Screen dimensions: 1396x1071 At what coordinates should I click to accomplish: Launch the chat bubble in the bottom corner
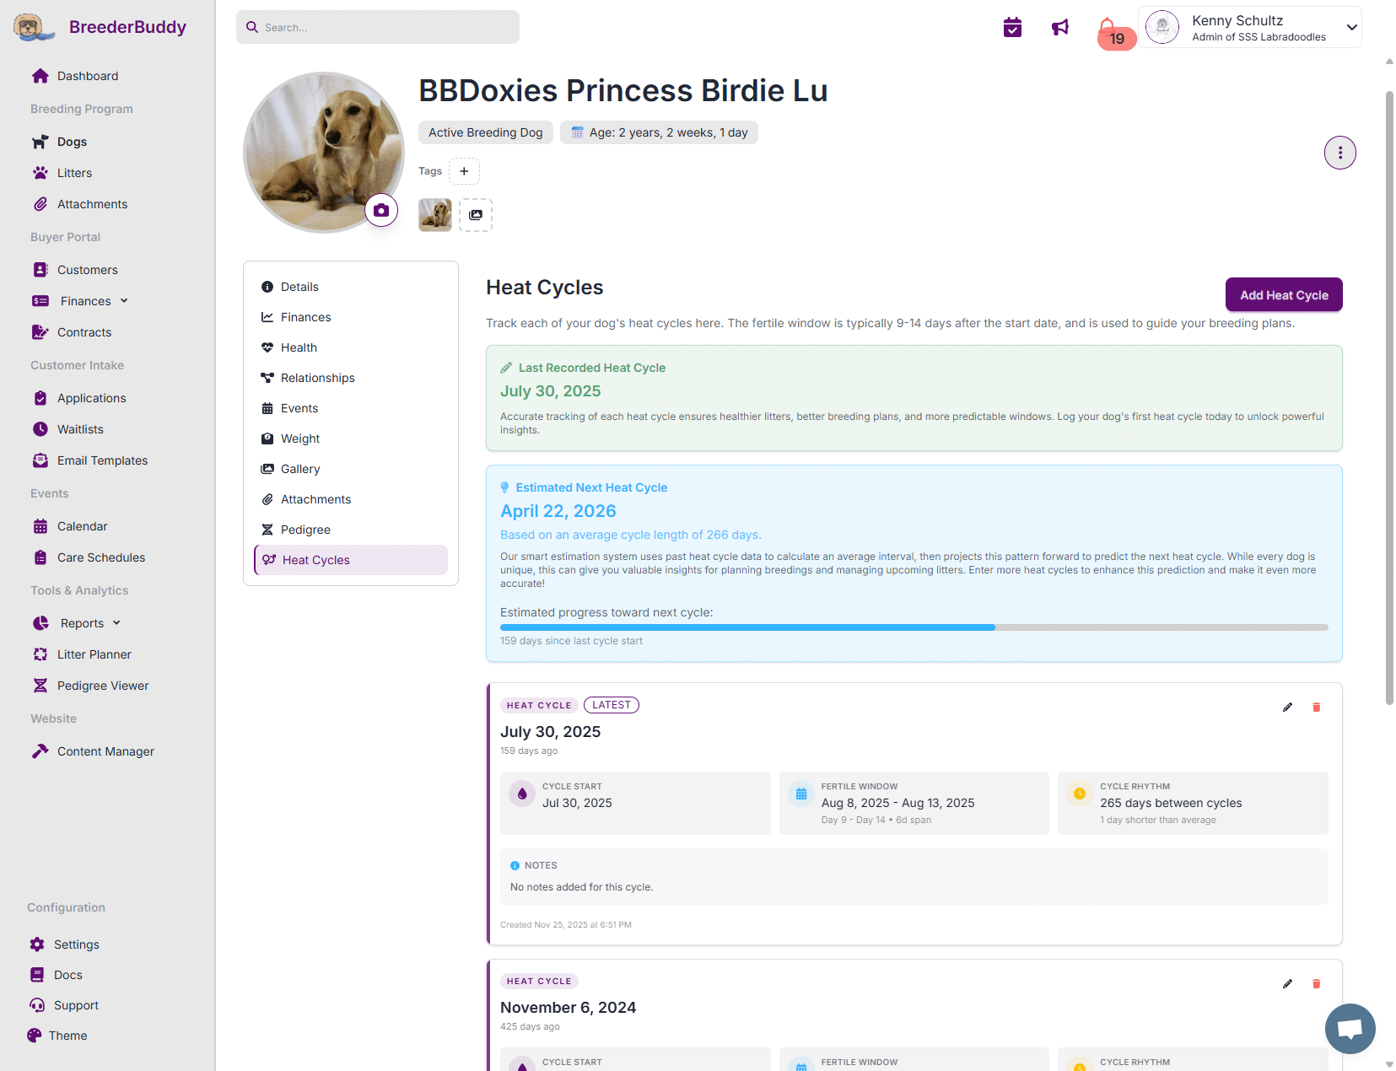click(x=1350, y=1029)
